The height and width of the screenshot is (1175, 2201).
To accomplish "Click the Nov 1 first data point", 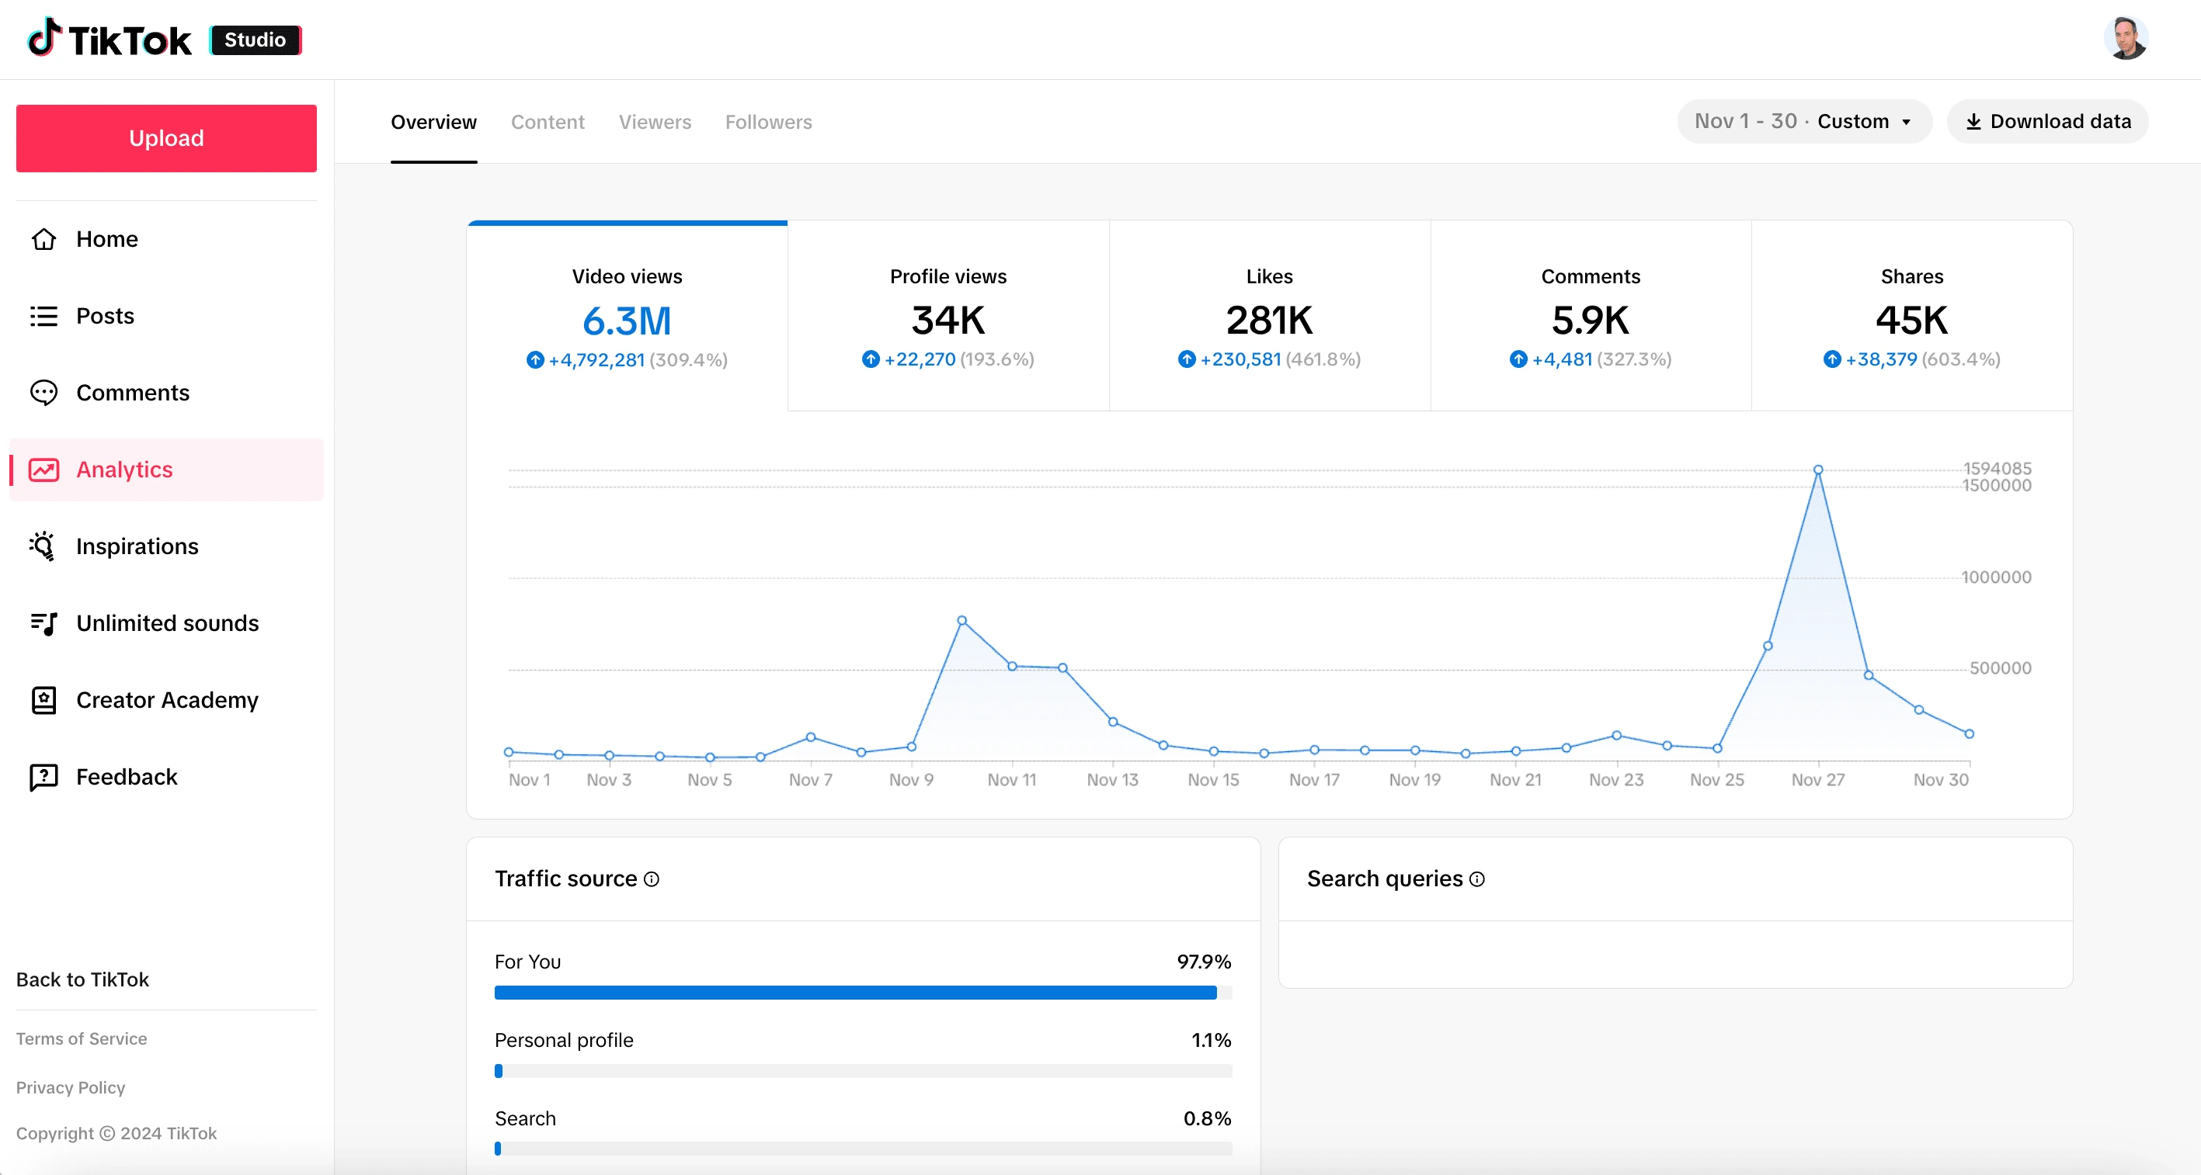I will (x=509, y=752).
